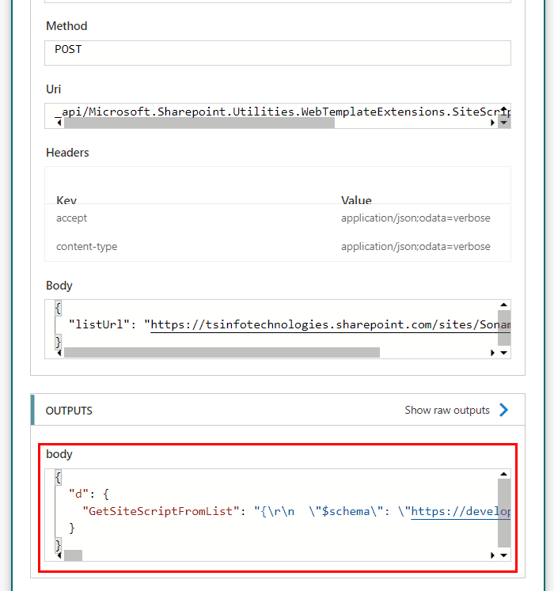Screen dimensions: 554x591
Task: Click the input Body horizontal scrollbar thumb
Action: [x=222, y=353]
